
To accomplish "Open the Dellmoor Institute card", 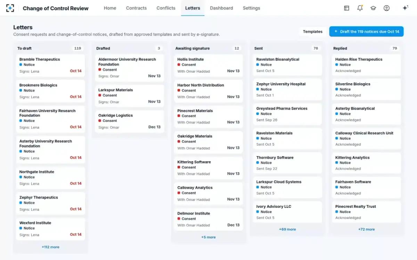I will (x=208, y=219).
